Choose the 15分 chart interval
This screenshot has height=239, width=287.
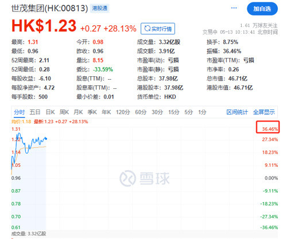tap(174, 112)
